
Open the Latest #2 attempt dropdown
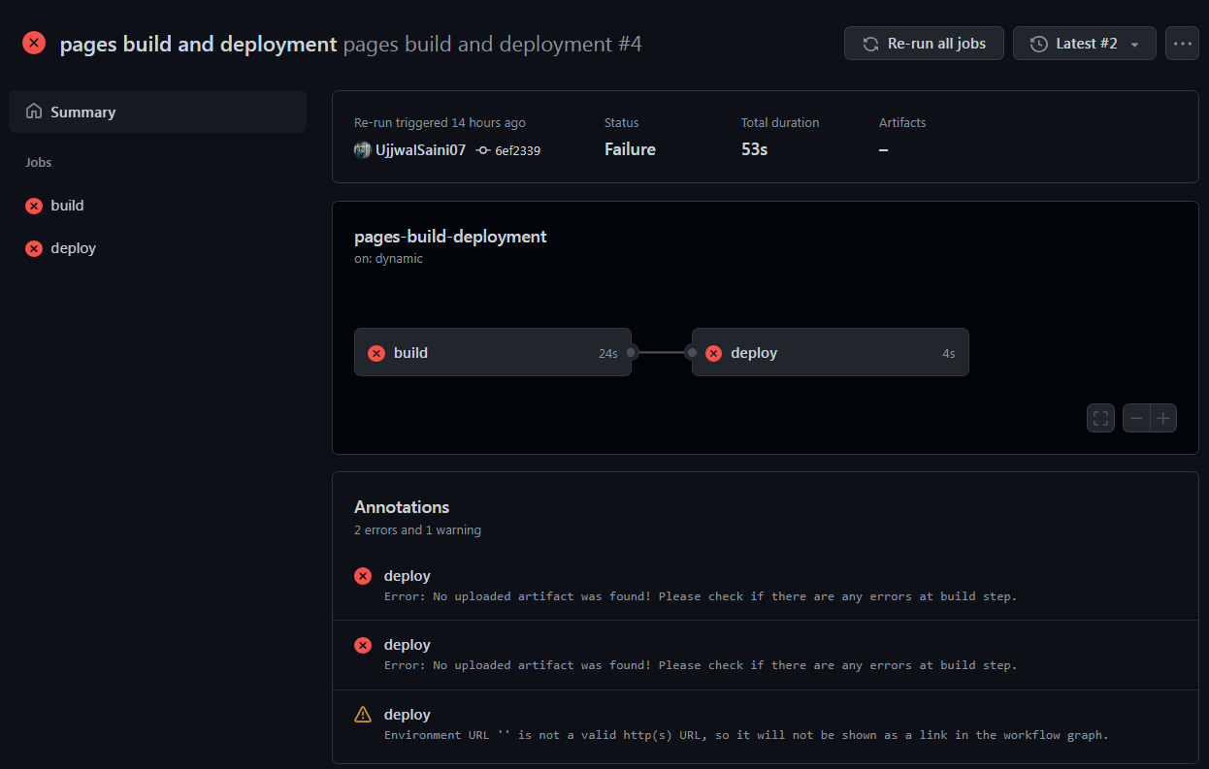tap(1084, 43)
